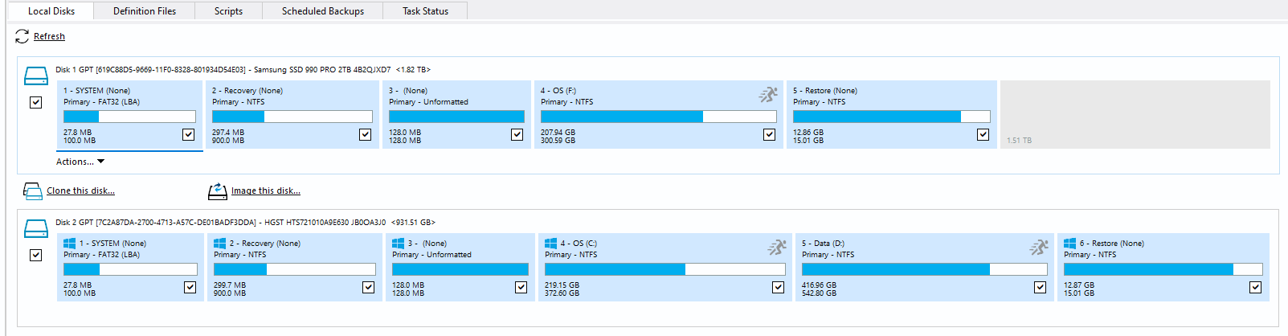This screenshot has width=1288, height=336.
Task: Click Windows logo on Disk 2 OS (C:) partition
Action: coord(550,243)
